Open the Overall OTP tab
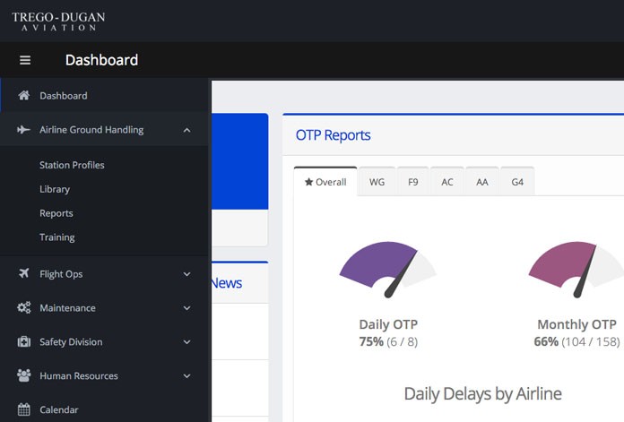The width and height of the screenshot is (624, 422). click(325, 182)
